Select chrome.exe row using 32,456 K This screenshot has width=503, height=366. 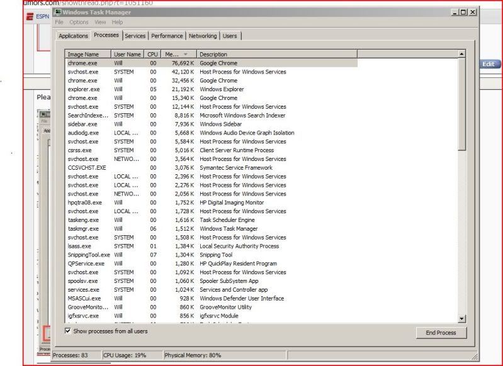211,80
